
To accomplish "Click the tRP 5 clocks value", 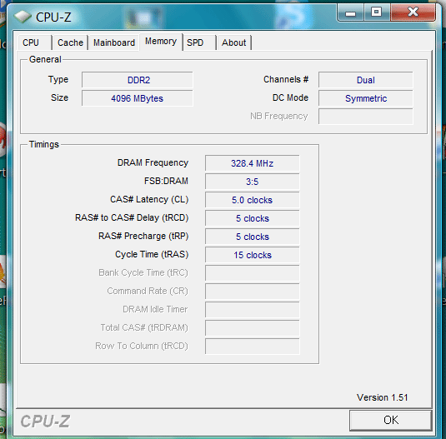I will (253, 237).
